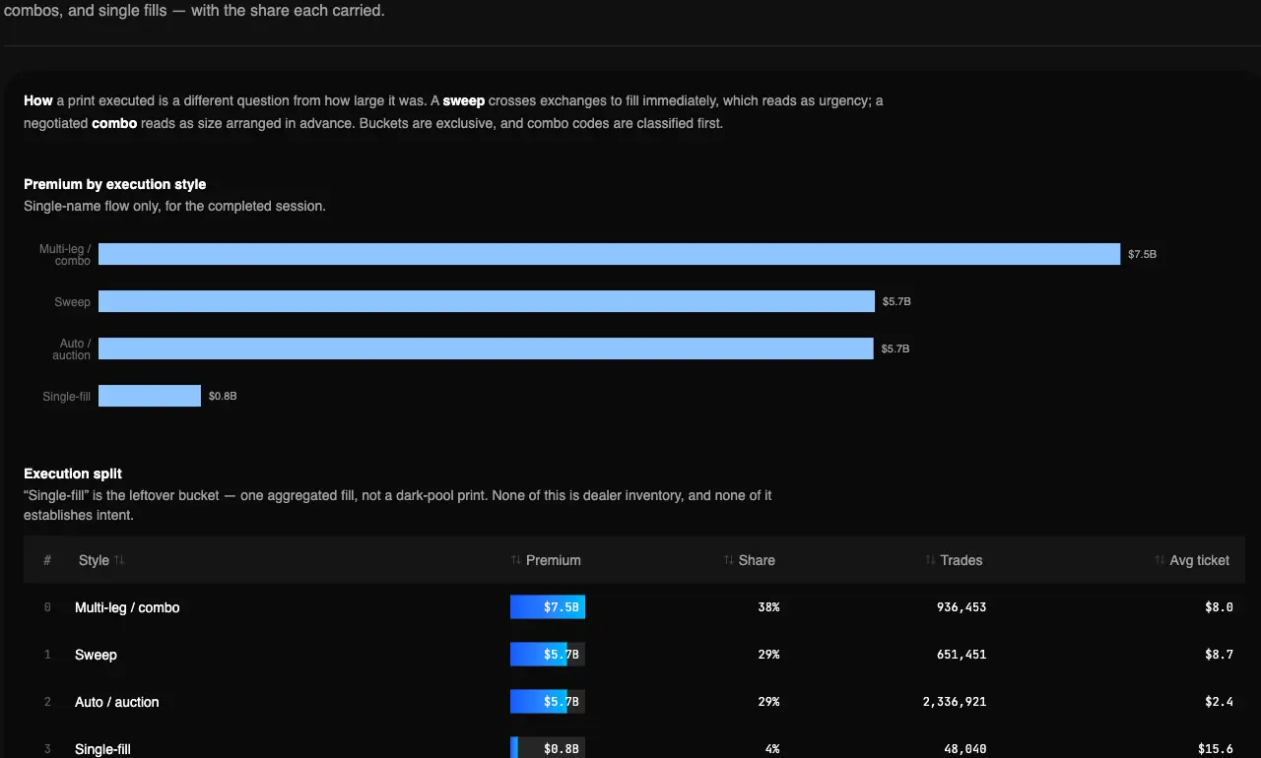Click the Sweep bar in the chart
The height and width of the screenshot is (758, 1261).
(x=487, y=301)
